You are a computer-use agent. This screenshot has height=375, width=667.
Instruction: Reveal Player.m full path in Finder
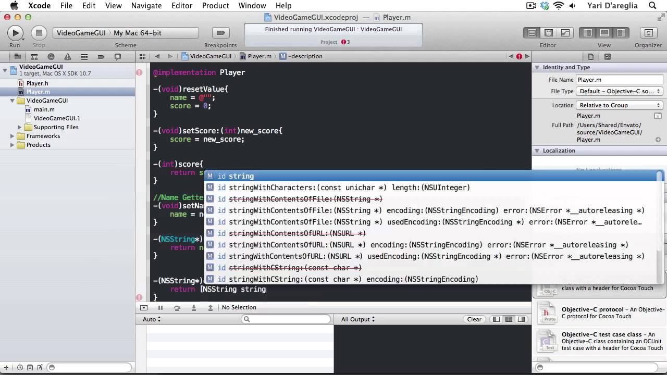658,140
